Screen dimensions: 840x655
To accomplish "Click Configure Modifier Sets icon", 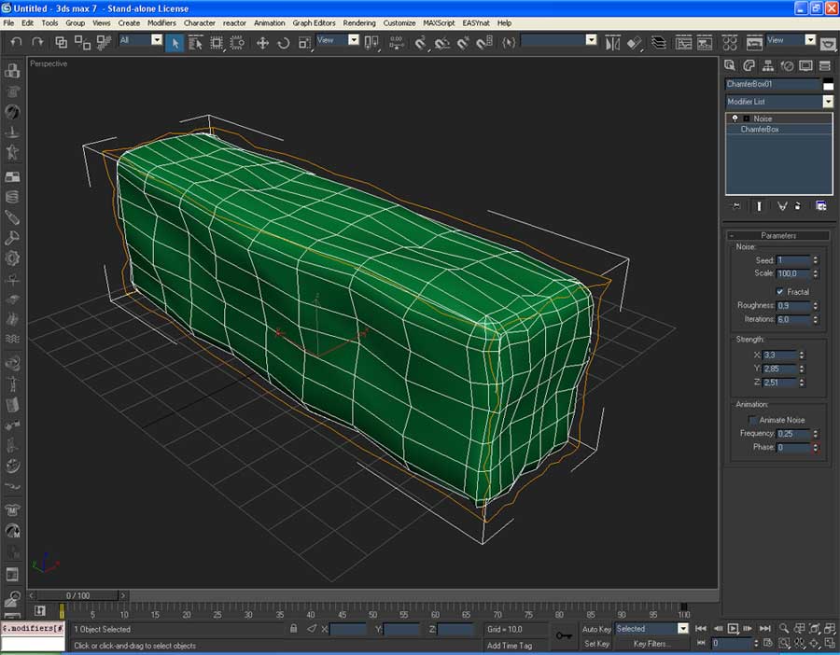I will tap(820, 205).
